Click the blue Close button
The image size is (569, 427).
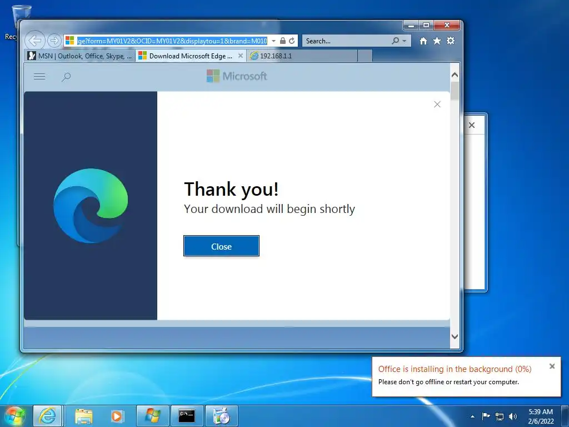pos(221,246)
